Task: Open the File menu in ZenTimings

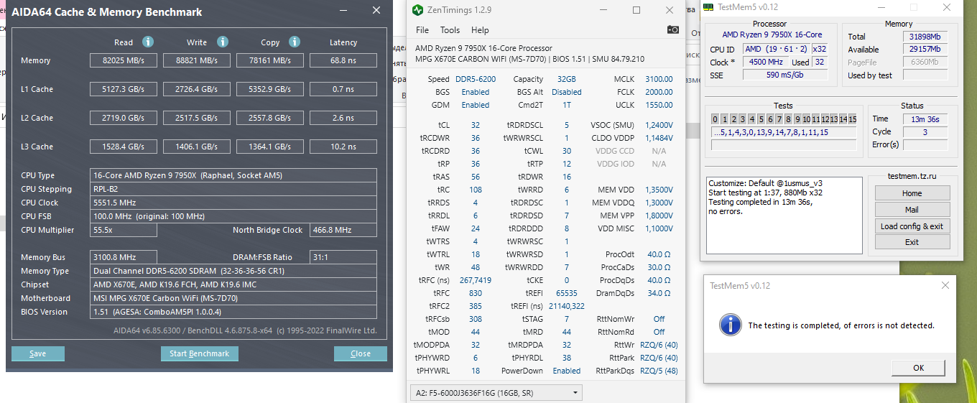Action: tap(422, 30)
